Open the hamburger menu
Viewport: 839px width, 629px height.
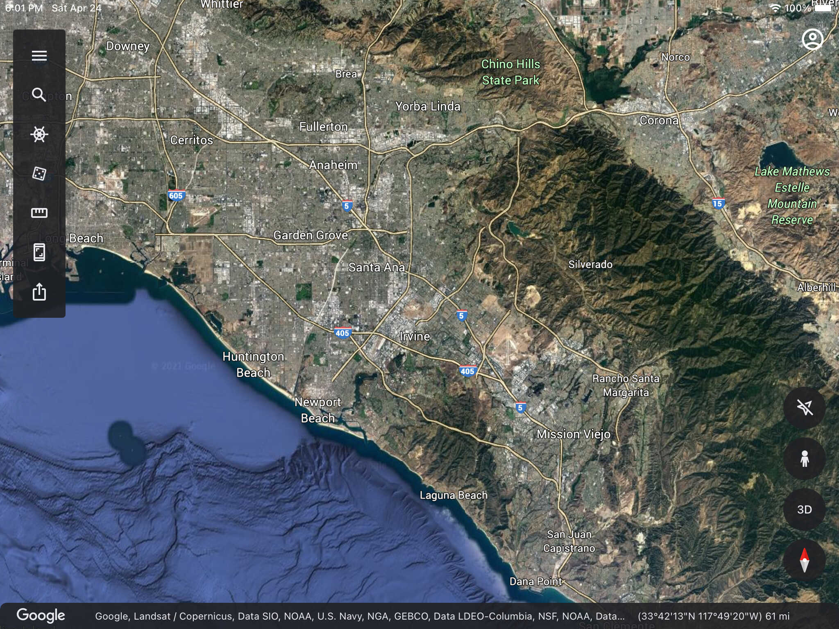39,56
